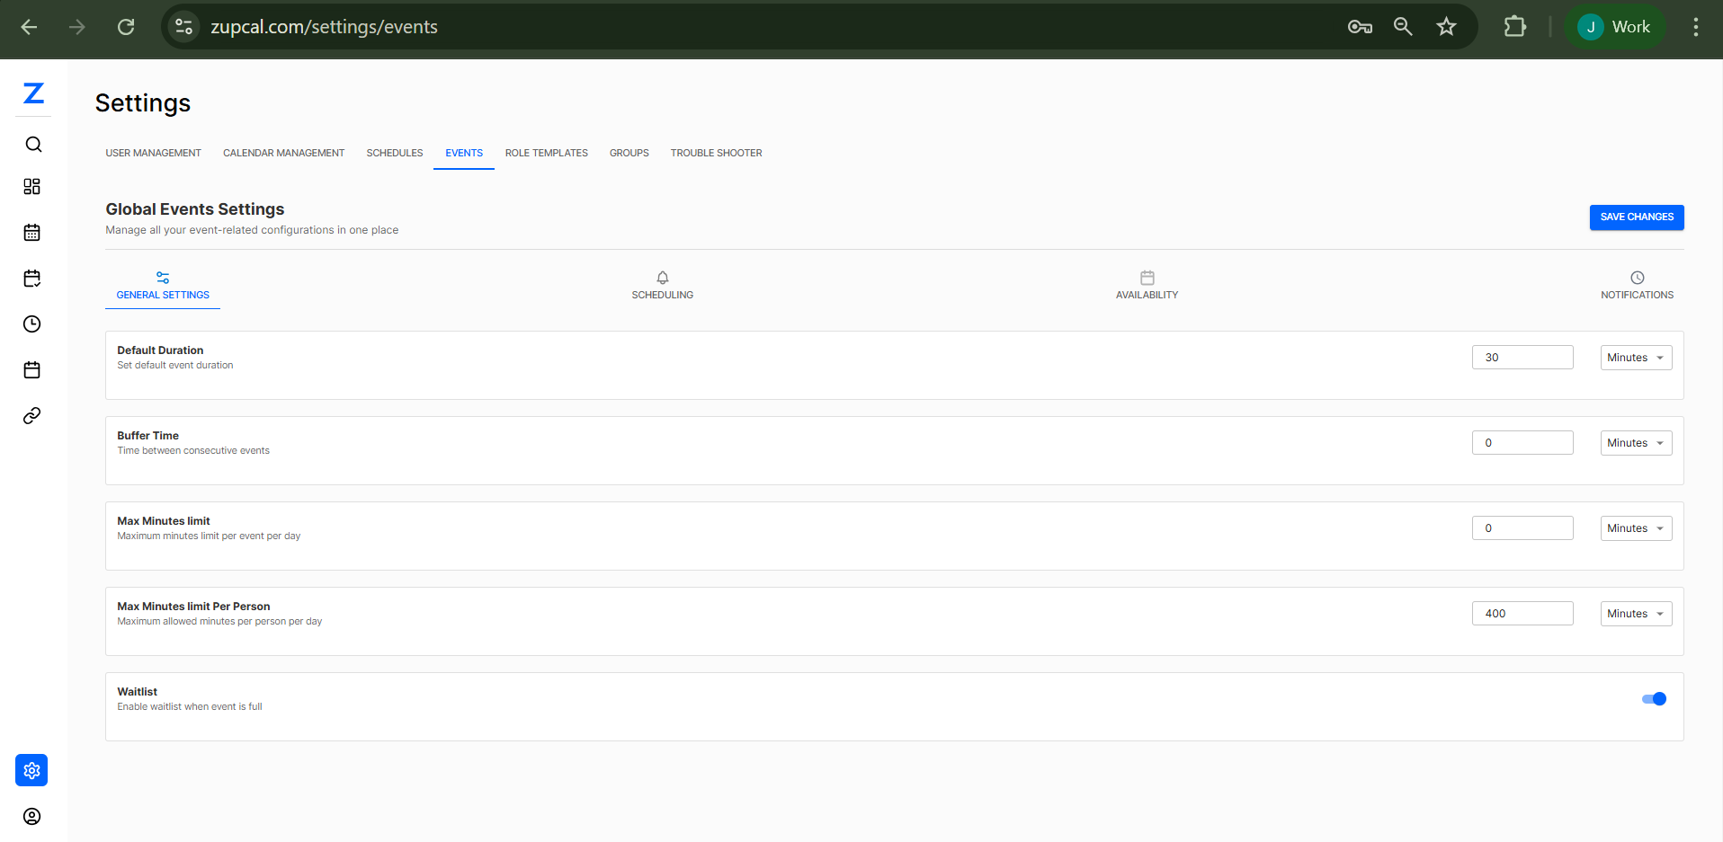Click the Save Changes button
This screenshot has width=1723, height=842.
tap(1637, 217)
